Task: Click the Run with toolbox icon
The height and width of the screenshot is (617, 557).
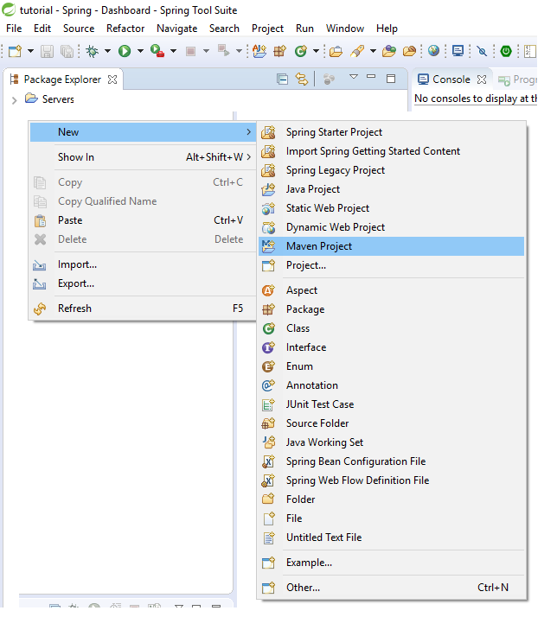Action: pyautogui.click(x=157, y=51)
